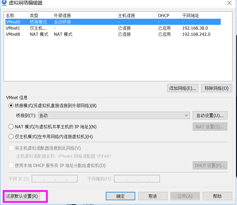Toggle 使用本地 DHCP 服务 checkbox
237x205 pixels.
pyautogui.click(x=11, y=165)
